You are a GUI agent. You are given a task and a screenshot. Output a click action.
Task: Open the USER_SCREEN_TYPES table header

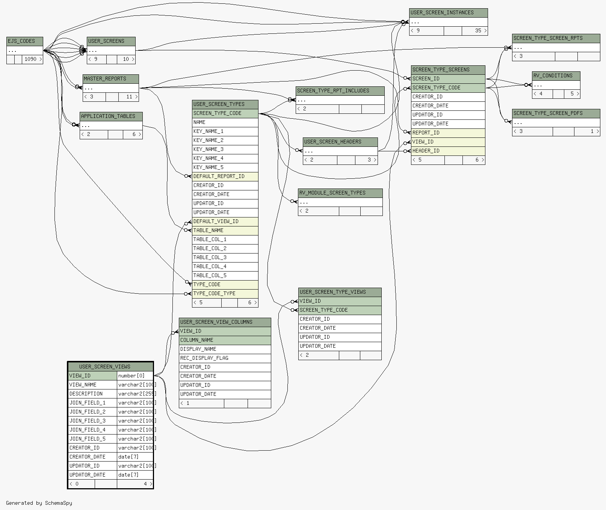coord(225,104)
